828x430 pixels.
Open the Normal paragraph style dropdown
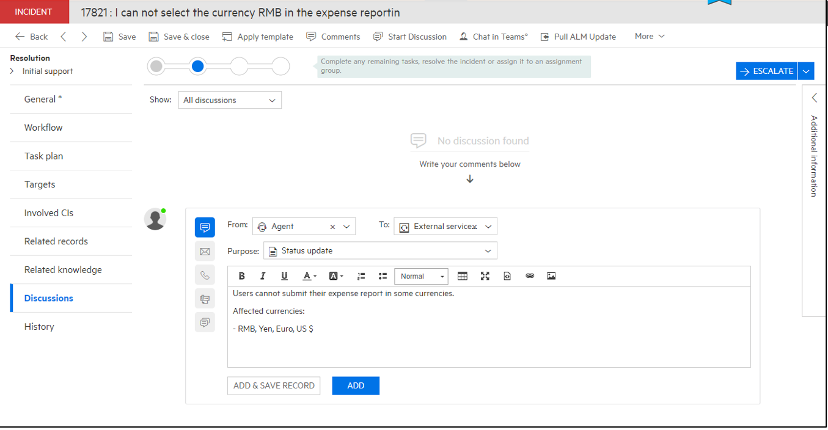(421, 276)
